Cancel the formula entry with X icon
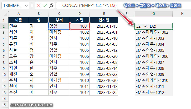The height and width of the screenshot is (109, 191). [38, 5]
